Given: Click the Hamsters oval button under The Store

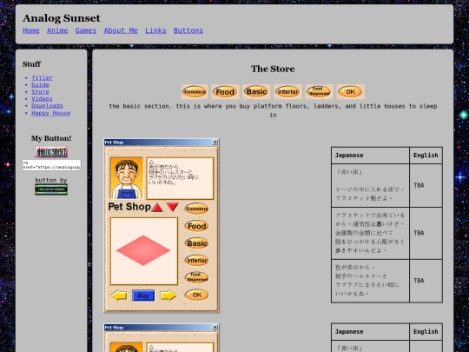Looking at the screenshot, I should pyautogui.click(x=195, y=91).
